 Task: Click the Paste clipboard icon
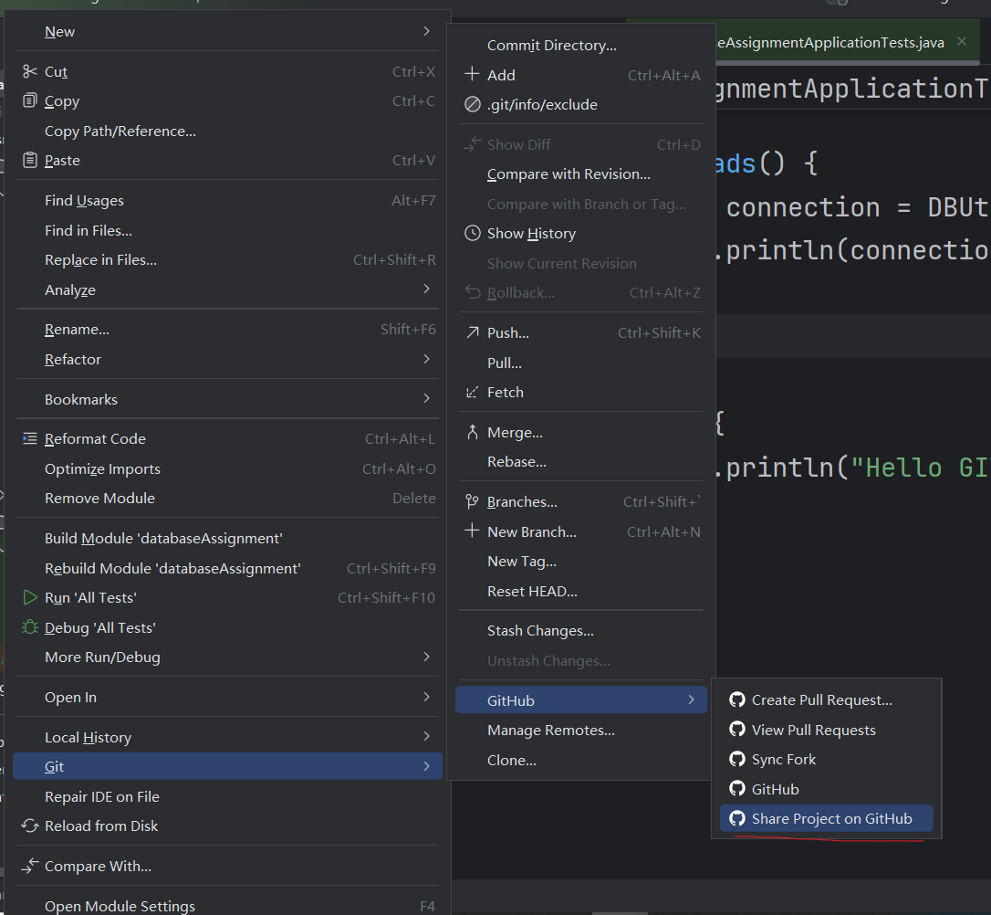coord(30,161)
